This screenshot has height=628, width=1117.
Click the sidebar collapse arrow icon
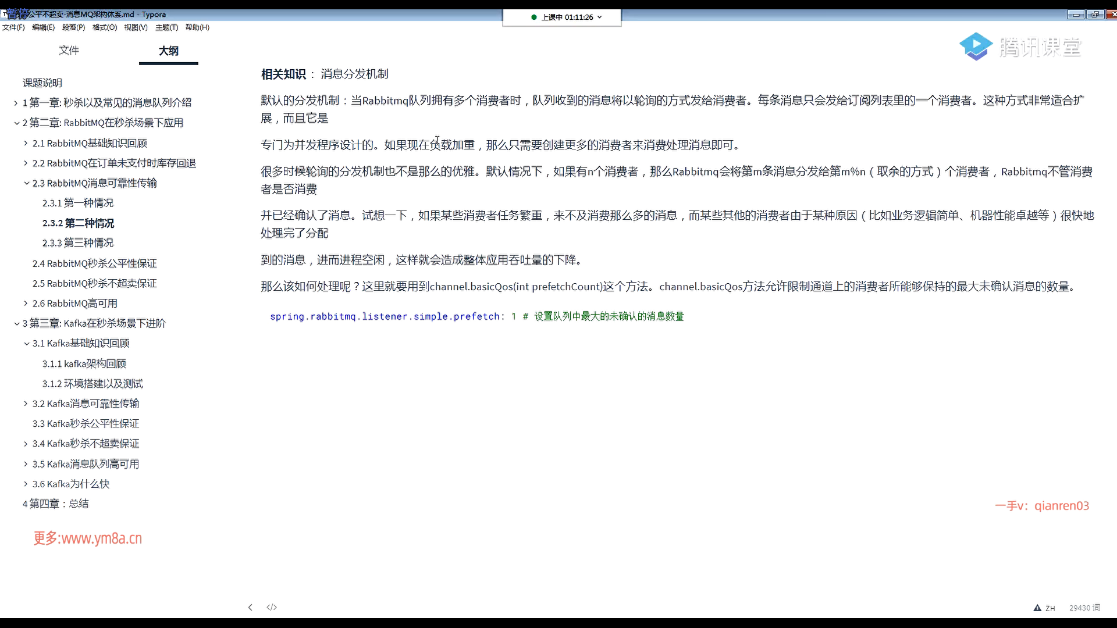(250, 607)
